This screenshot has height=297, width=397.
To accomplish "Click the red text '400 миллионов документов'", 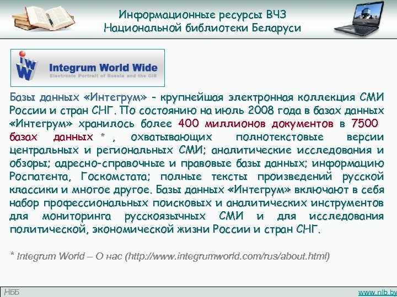I will click(x=256, y=124).
